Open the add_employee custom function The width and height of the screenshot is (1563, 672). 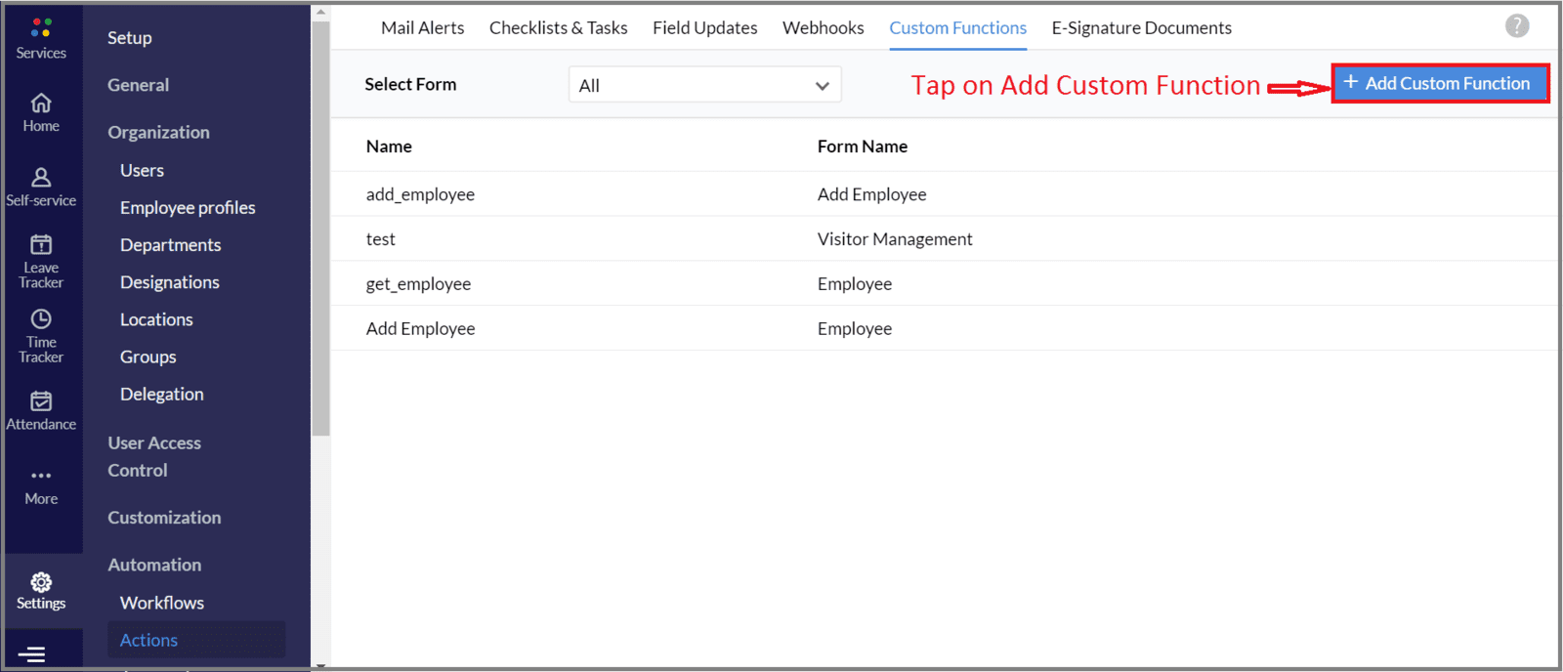point(420,194)
